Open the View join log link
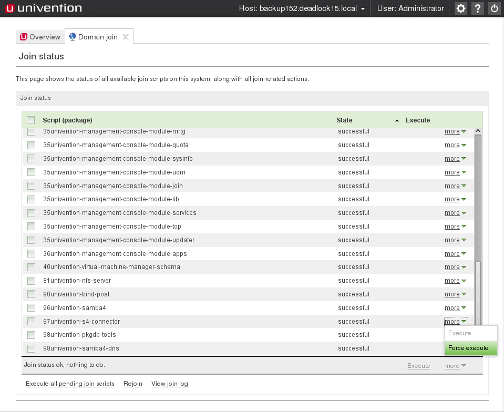 tap(169, 384)
